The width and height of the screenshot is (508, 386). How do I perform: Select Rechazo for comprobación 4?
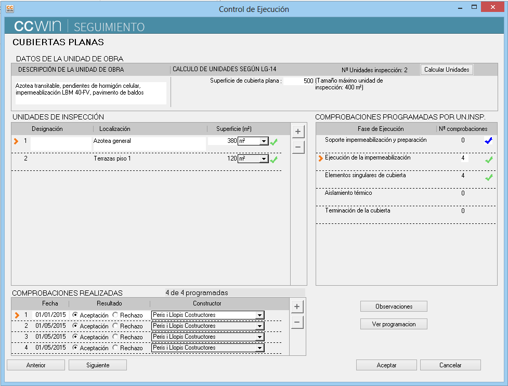tap(115, 348)
